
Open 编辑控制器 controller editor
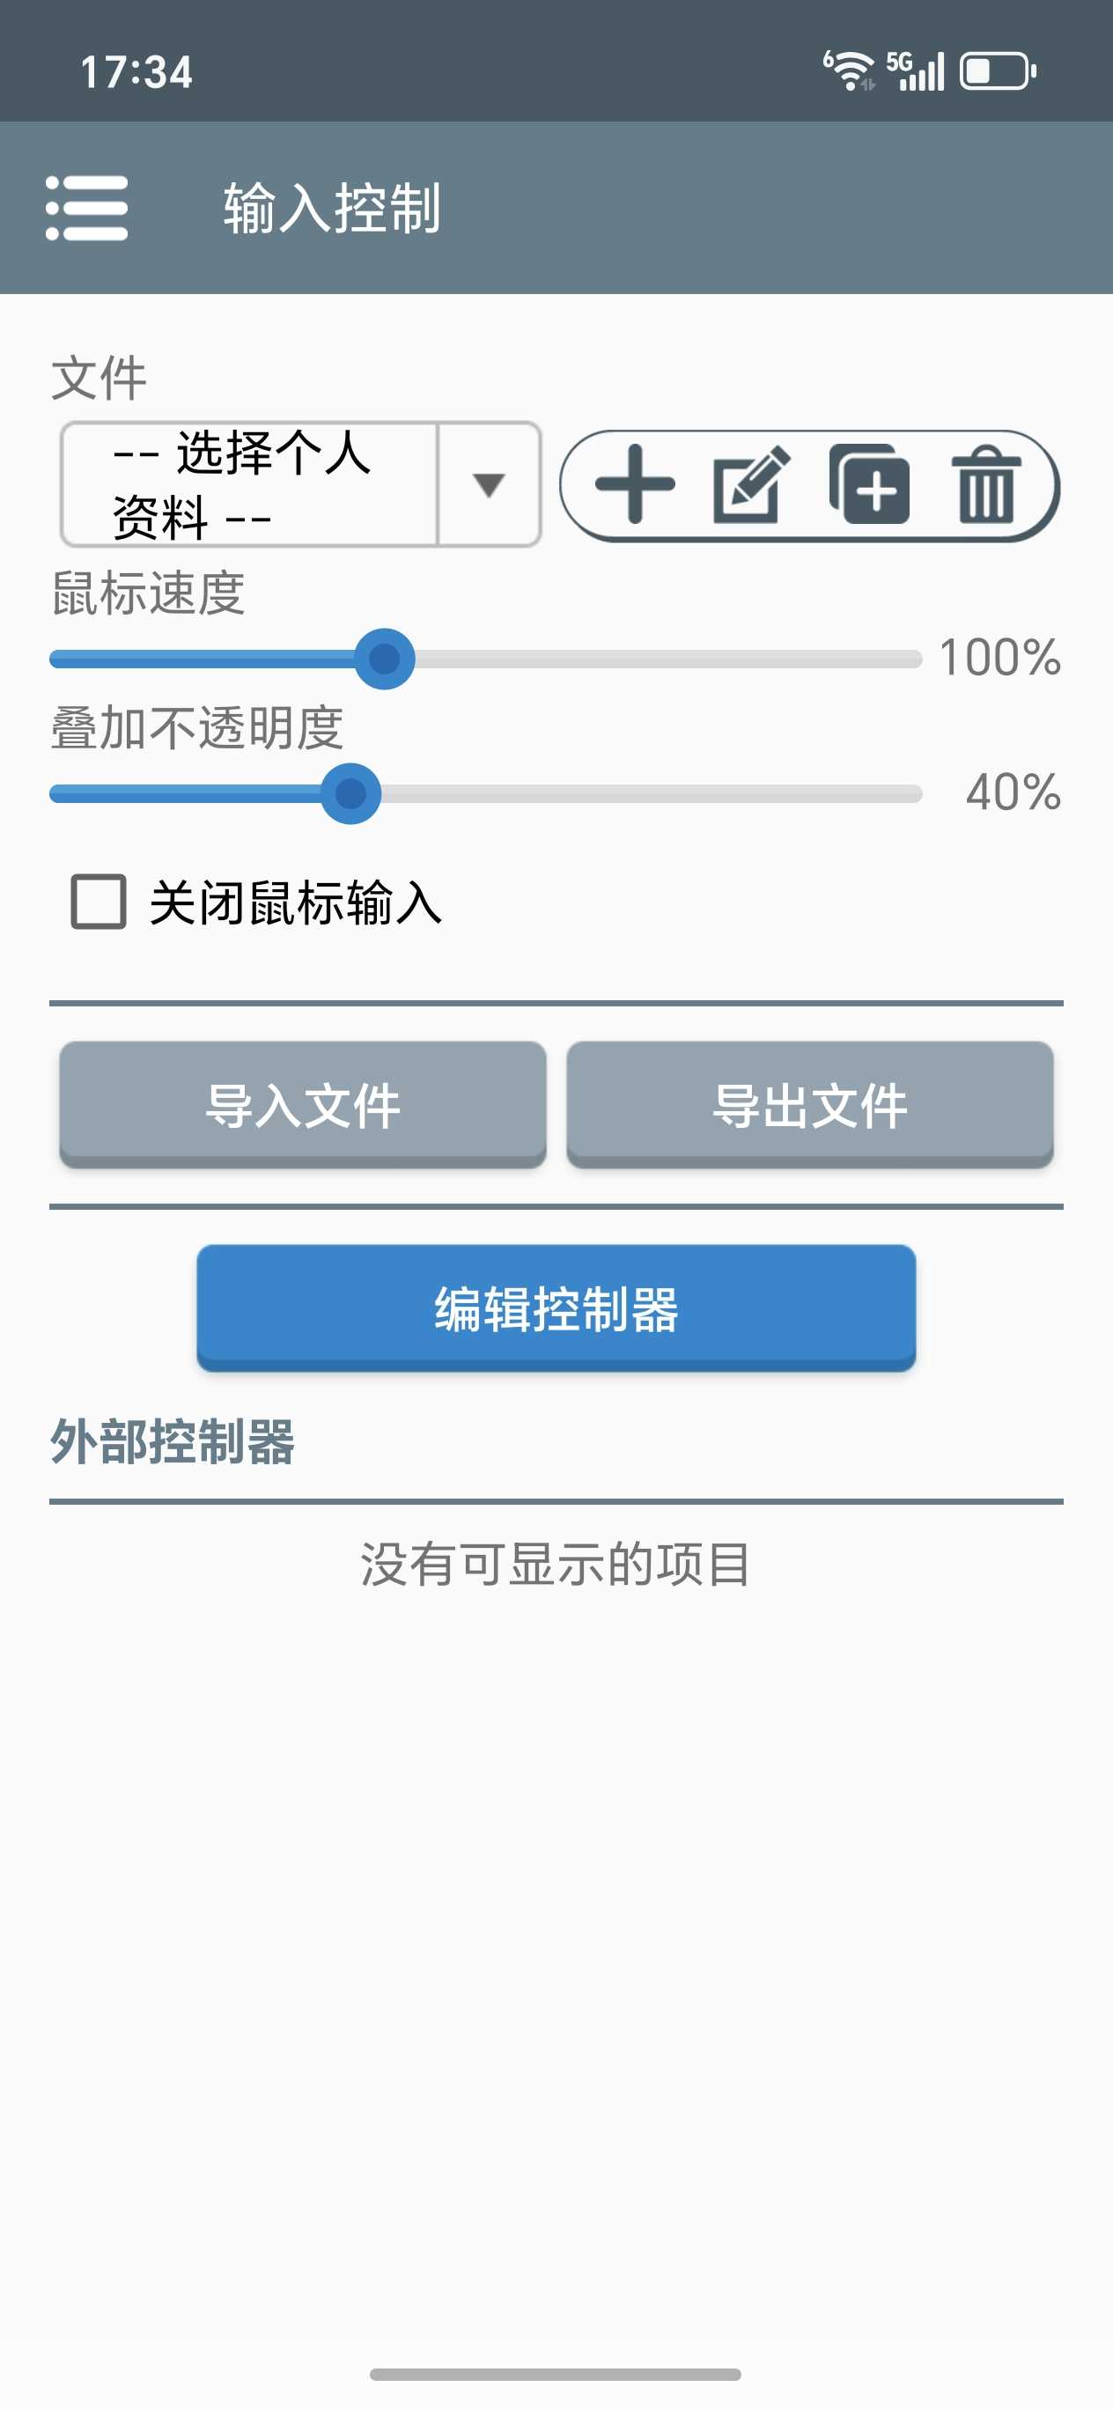(x=556, y=1308)
